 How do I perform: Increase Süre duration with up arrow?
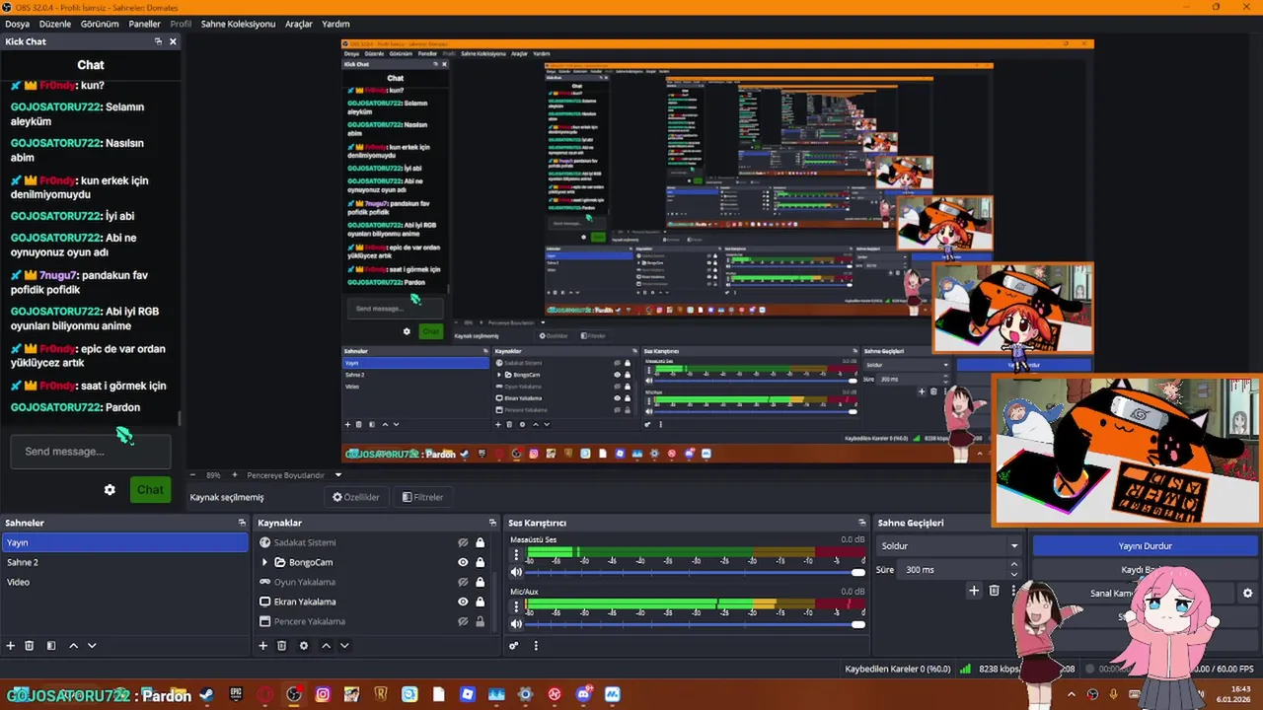tap(1014, 564)
